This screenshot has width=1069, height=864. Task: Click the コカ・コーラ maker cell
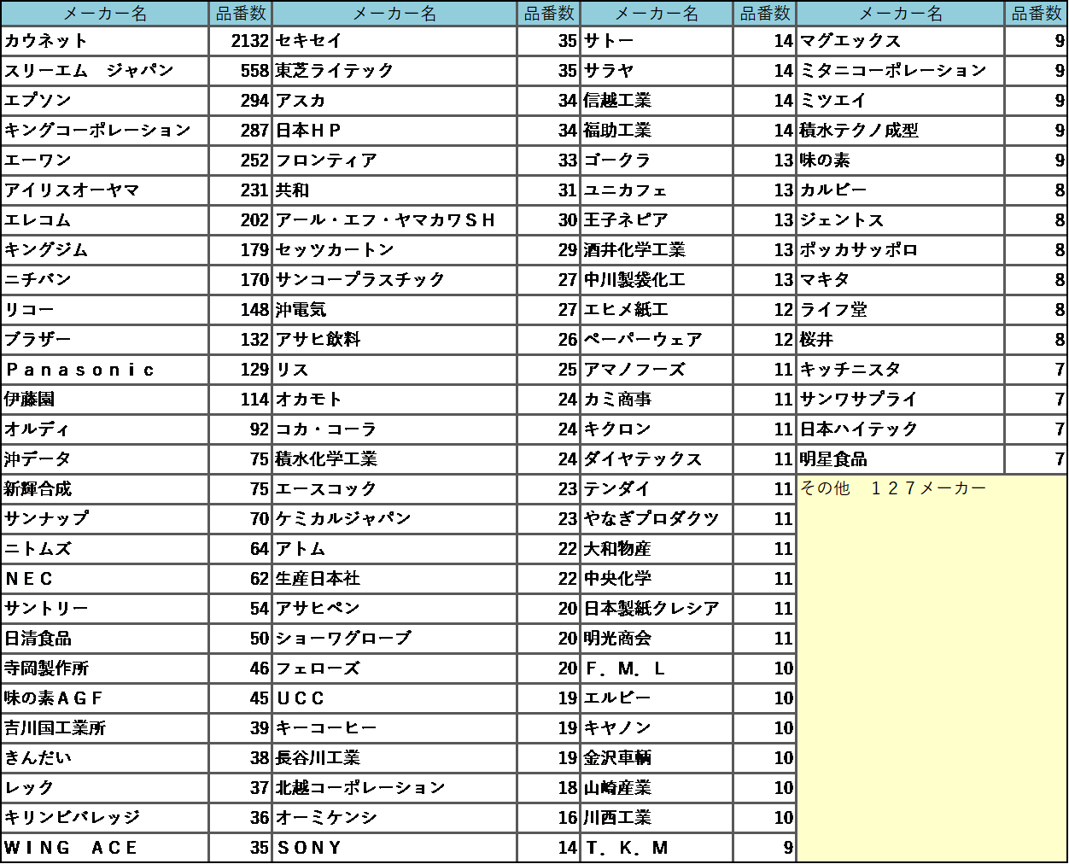click(x=394, y=429)
